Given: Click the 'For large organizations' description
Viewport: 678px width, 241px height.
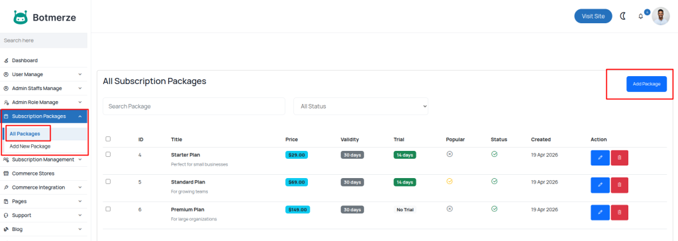Looking at the screenshot, I should 194,219.
